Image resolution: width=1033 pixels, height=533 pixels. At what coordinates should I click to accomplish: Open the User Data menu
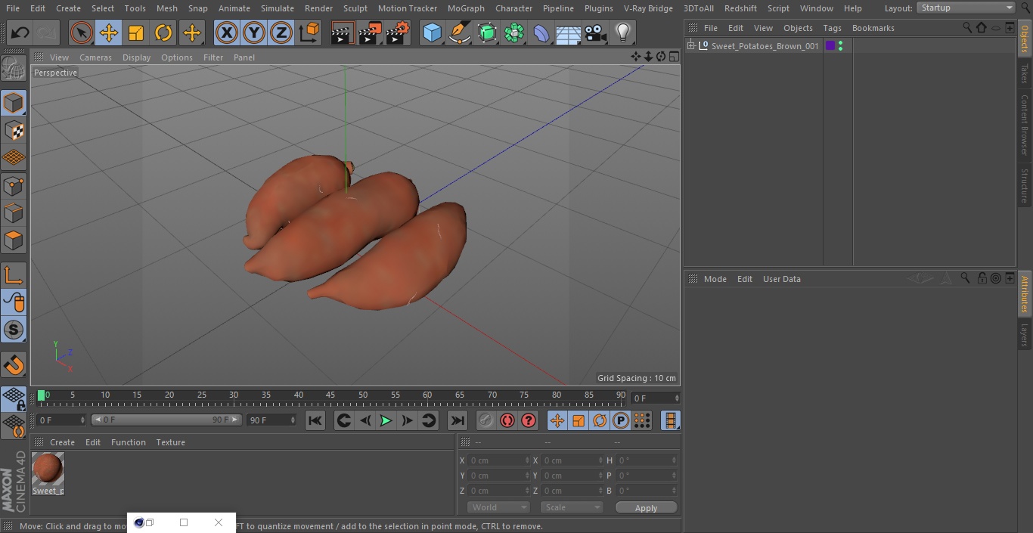pos(781,279)
